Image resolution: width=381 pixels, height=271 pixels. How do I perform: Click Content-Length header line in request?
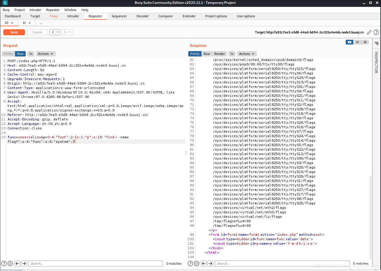pyautogui.click(x=26, y=70)
